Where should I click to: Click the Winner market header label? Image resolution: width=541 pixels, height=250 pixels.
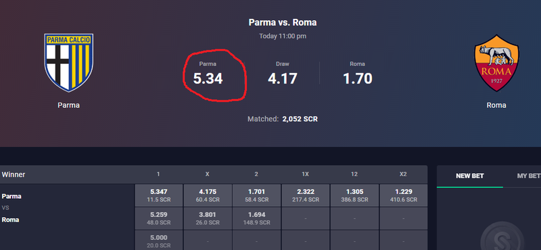pos(14,175)
